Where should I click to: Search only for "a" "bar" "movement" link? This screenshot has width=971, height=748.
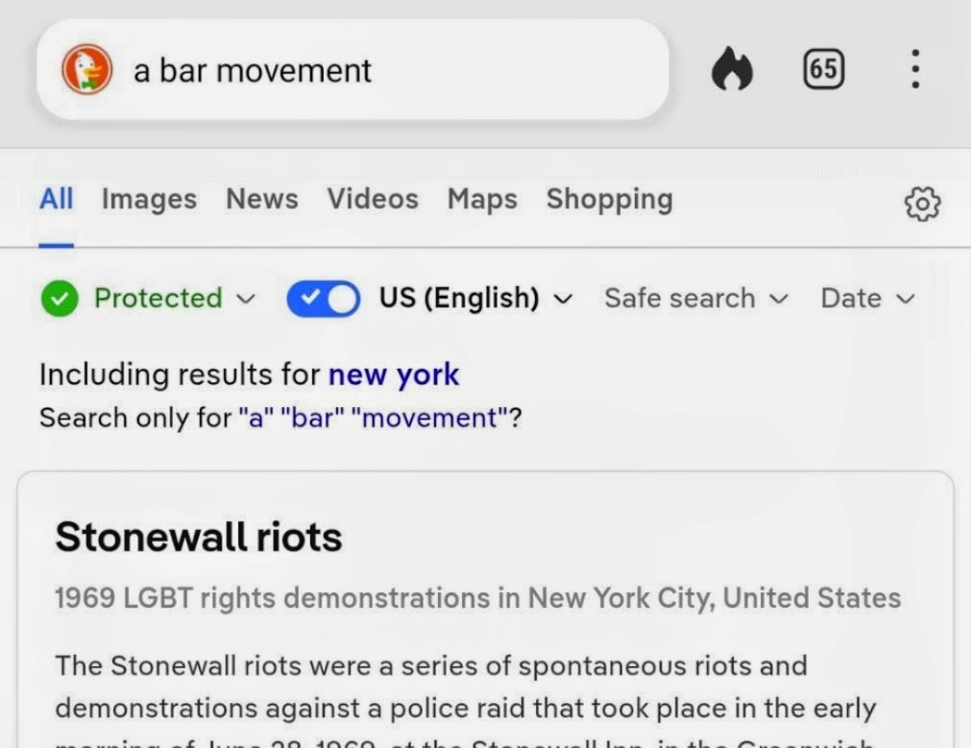click(379, 419)
